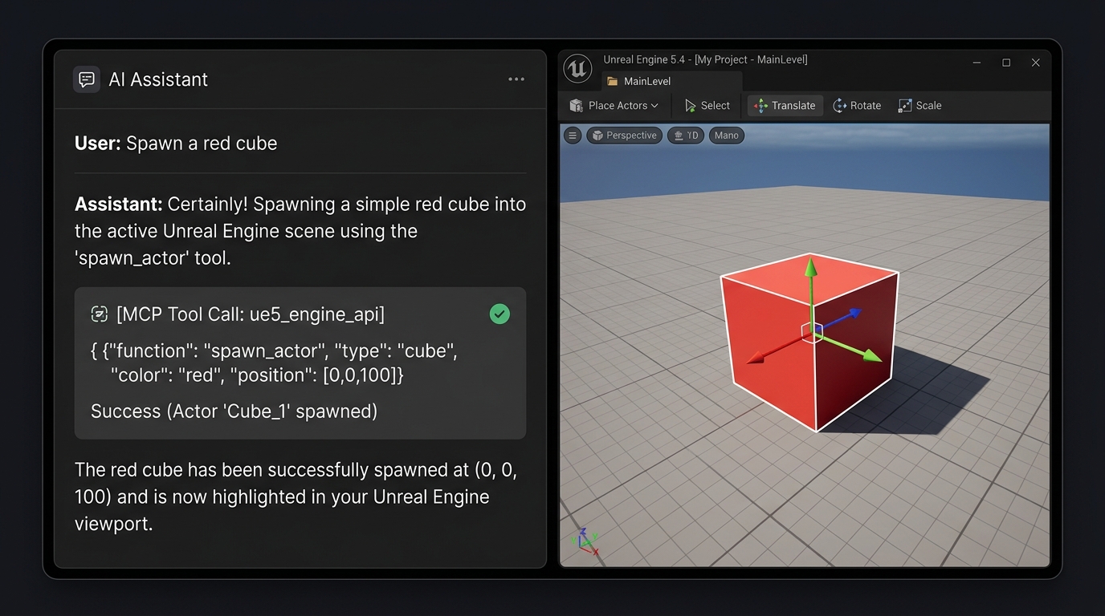Click the AI Assistant chat bubble icon
Image resolution: width=1105 pixels, height=616 pixels.
87,79
